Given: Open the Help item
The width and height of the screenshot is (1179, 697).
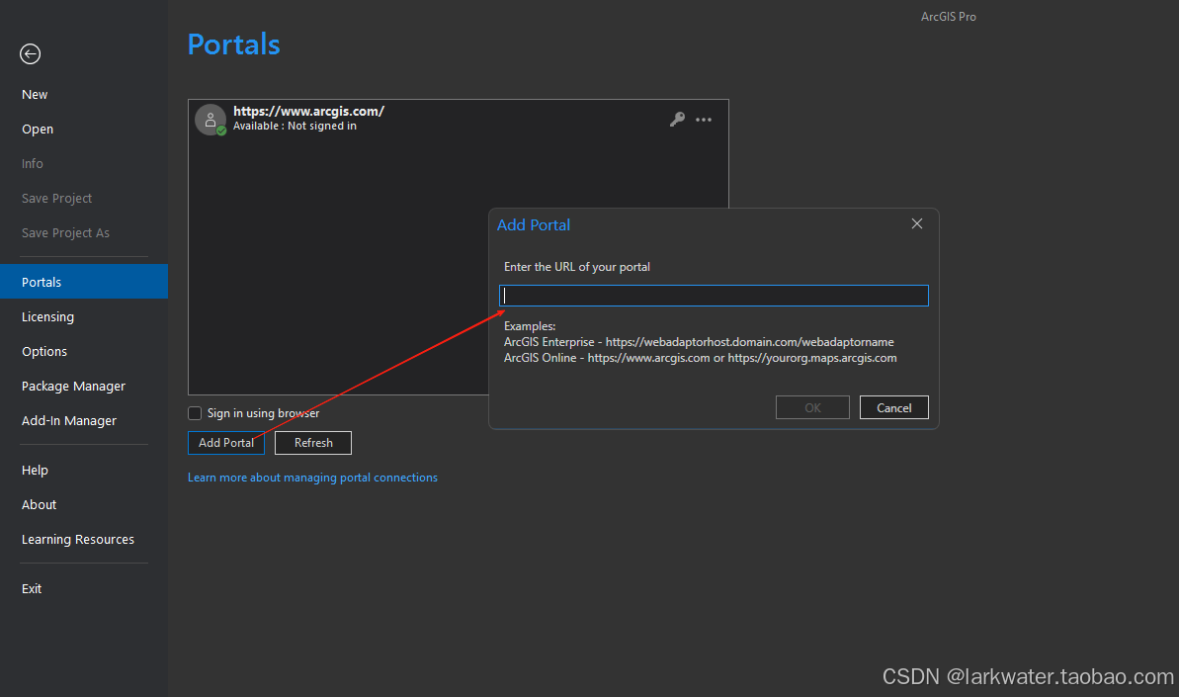Looking at the screenshot, I should point(35,470).
